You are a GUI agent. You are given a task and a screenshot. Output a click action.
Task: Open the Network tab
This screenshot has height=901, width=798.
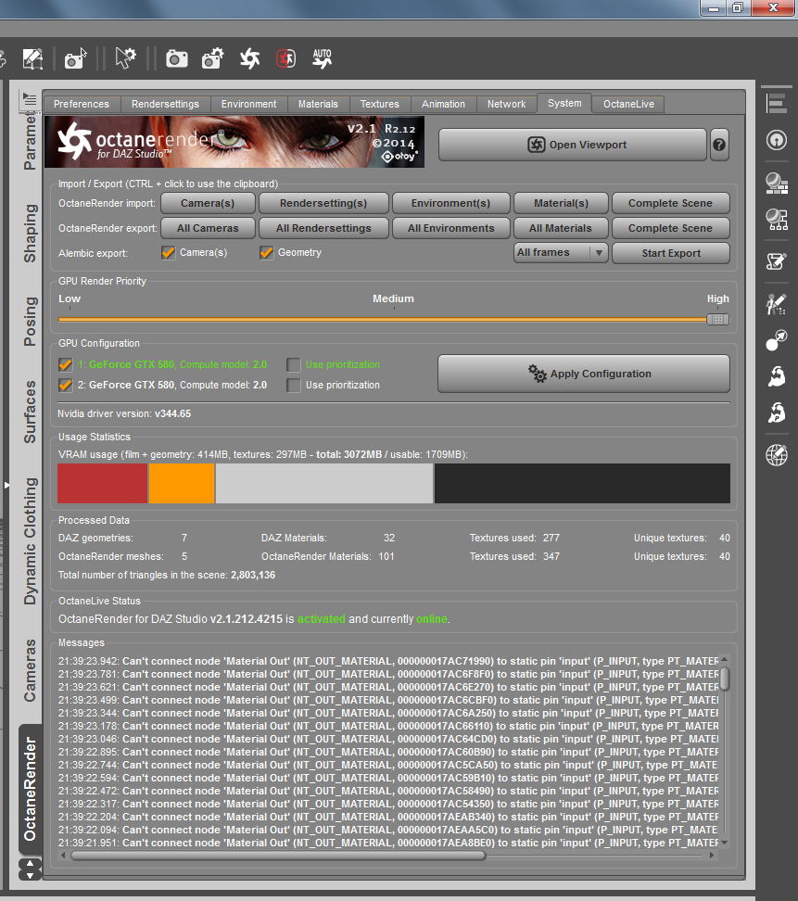[x=507, y=104]
